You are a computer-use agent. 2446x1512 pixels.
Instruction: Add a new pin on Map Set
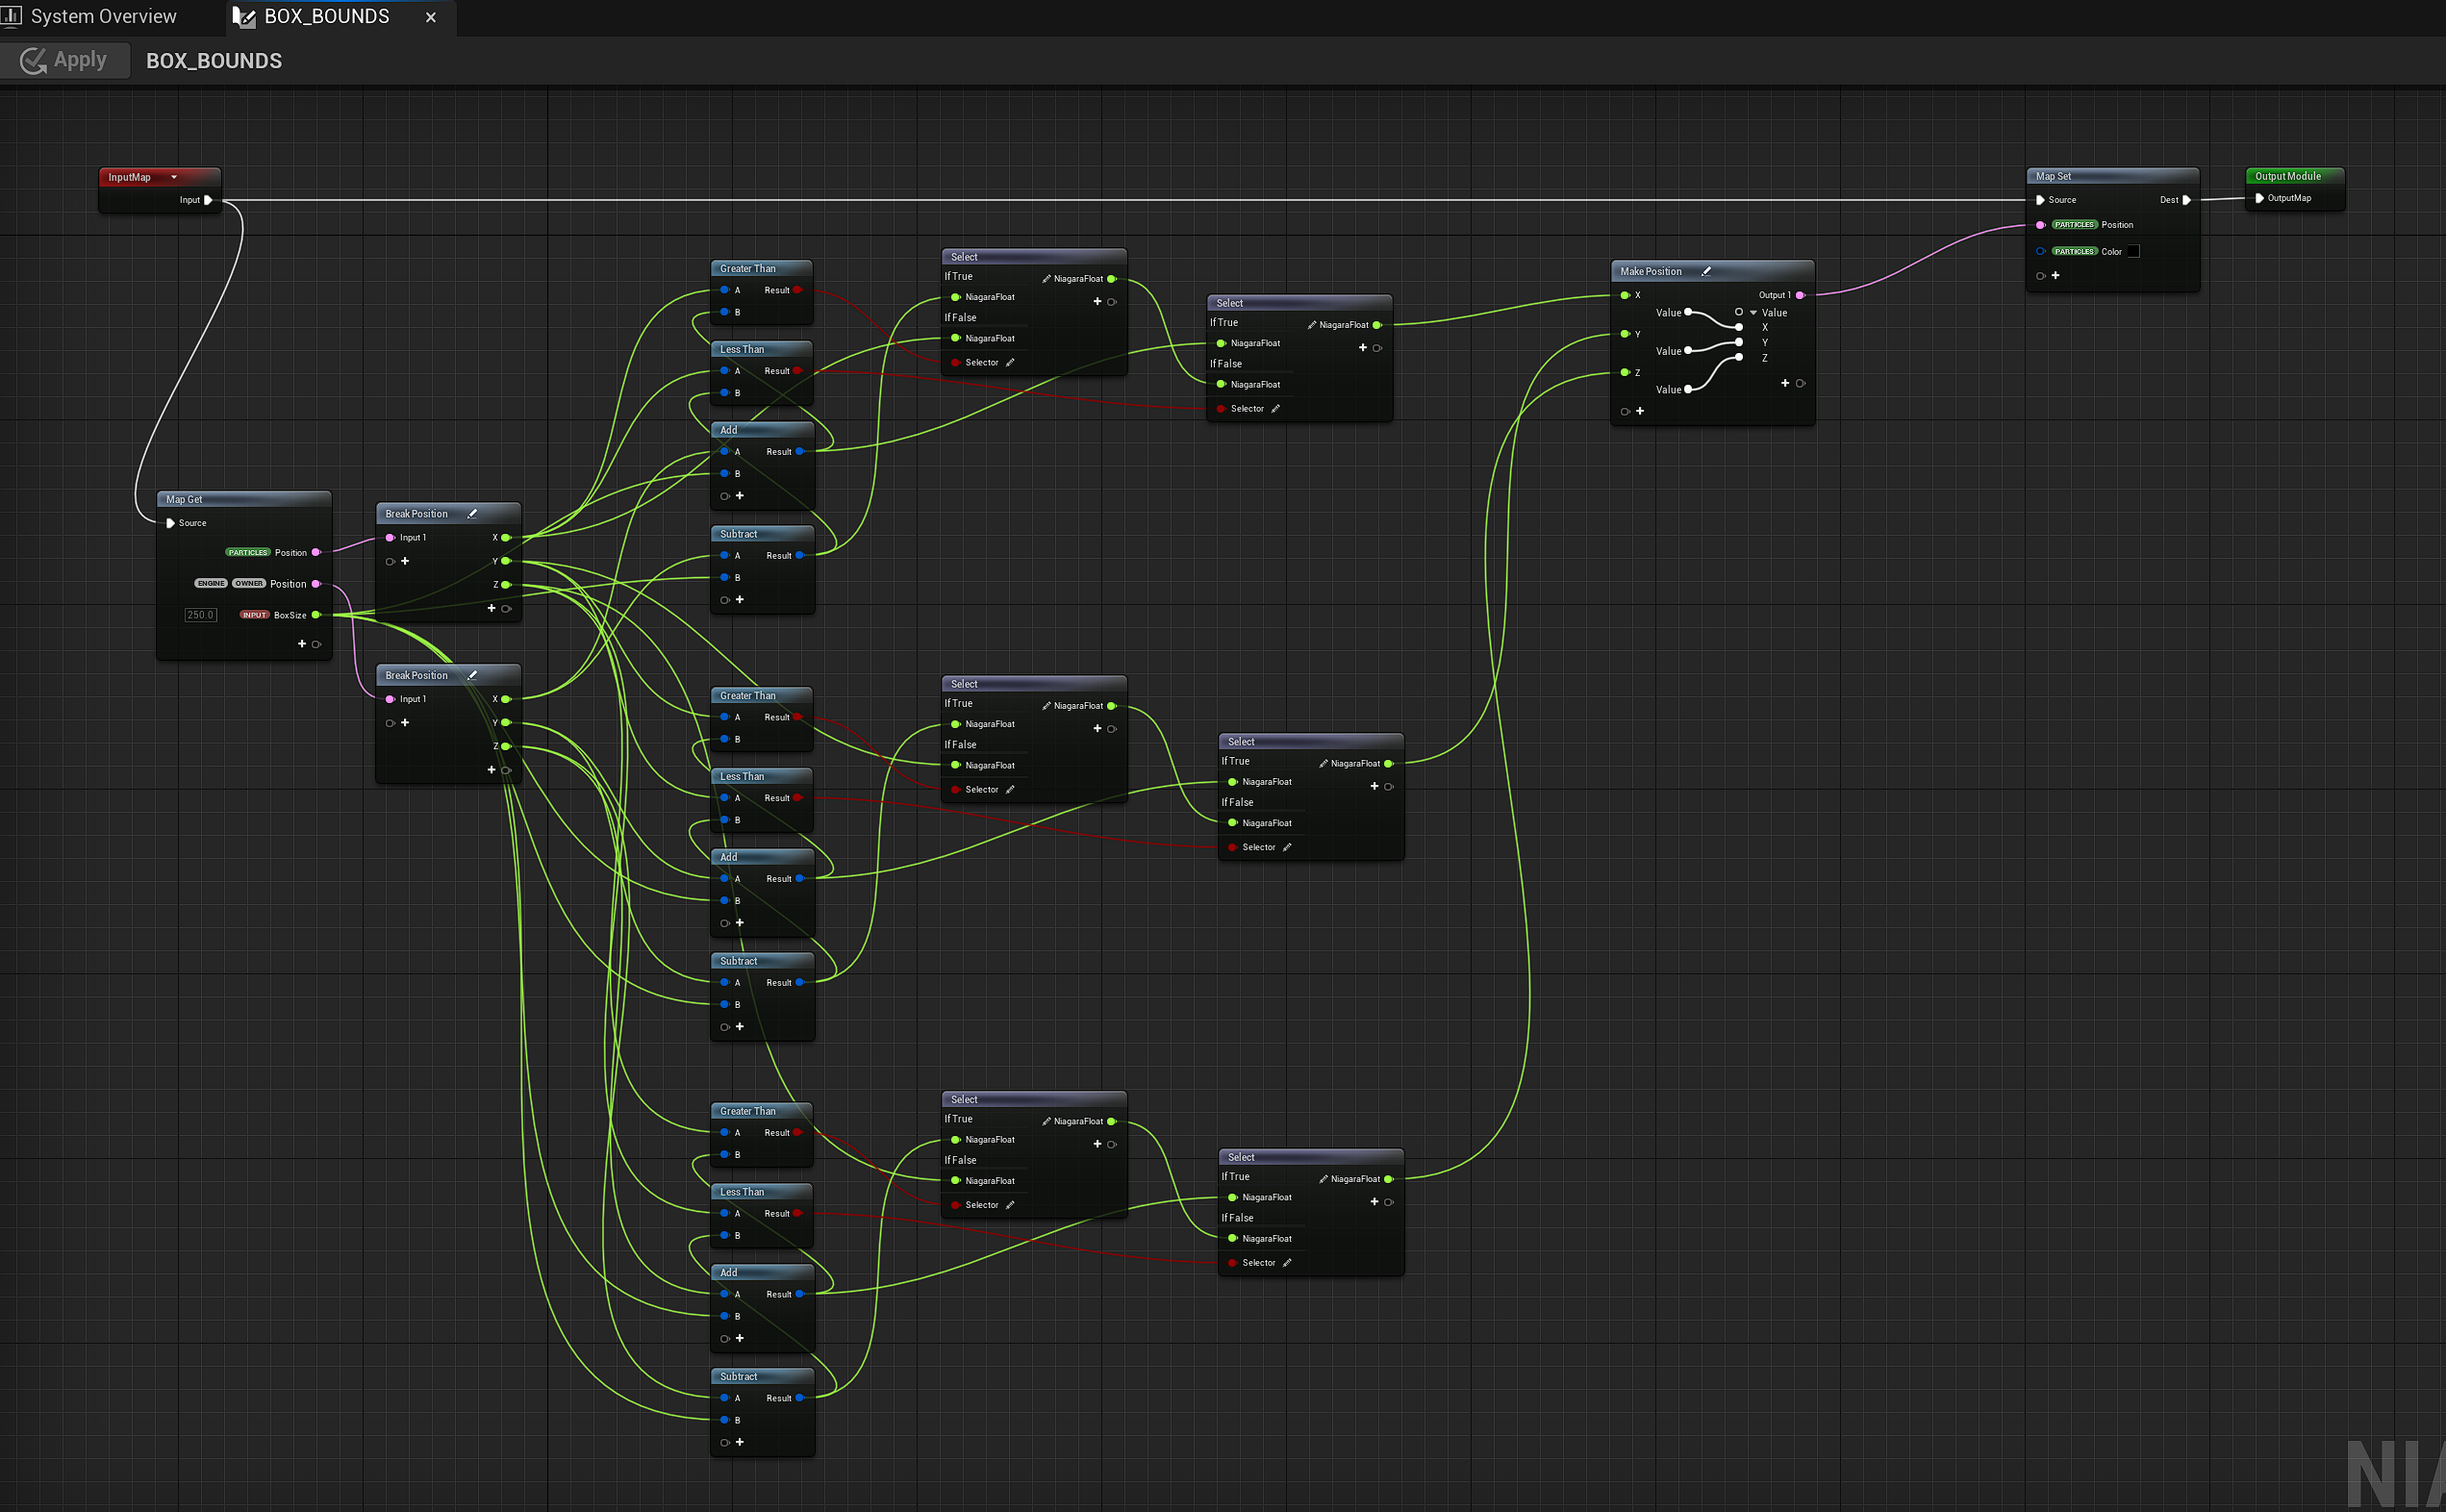click(2056, 275)
